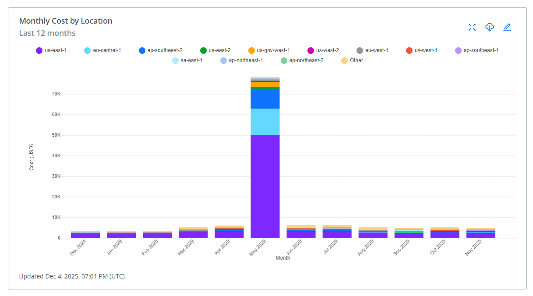Toggle us-east-1 series in legend
533x296 pixels.
(51, 50)
